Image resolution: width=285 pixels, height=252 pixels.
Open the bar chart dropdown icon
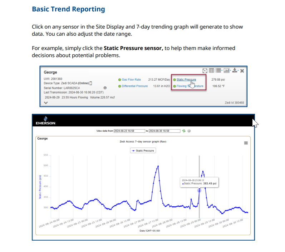point(227,70)
